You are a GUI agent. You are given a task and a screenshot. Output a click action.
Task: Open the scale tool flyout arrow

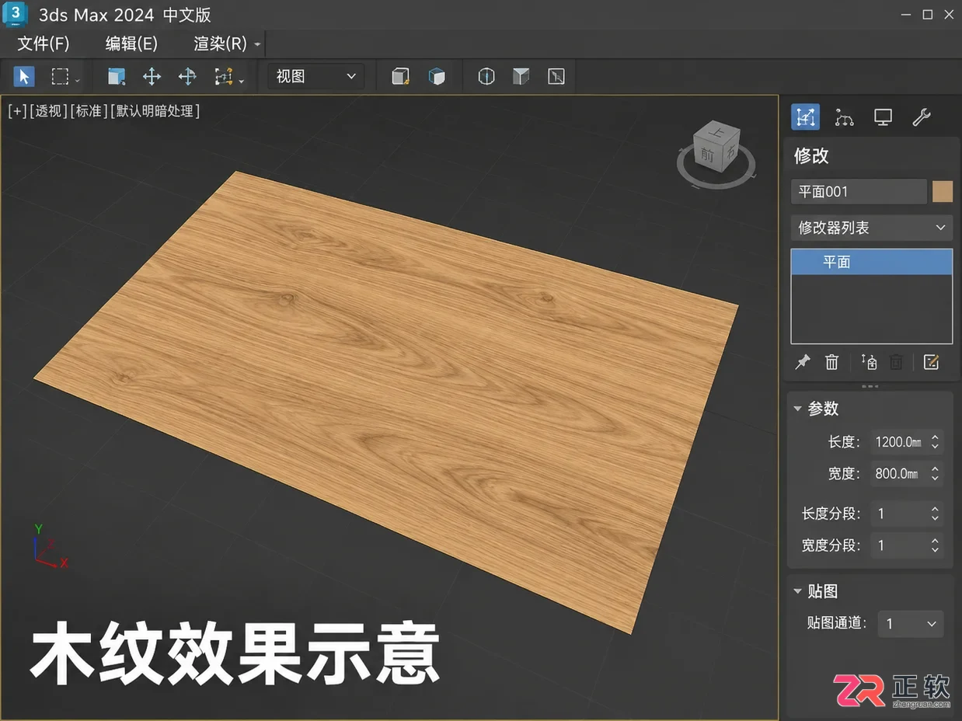click(242, 81)
